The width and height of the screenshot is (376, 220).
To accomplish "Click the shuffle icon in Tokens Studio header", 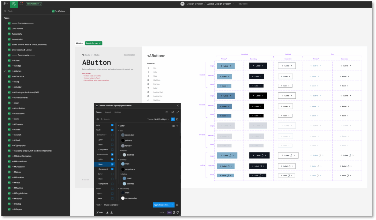I will [x=173, y=112].
